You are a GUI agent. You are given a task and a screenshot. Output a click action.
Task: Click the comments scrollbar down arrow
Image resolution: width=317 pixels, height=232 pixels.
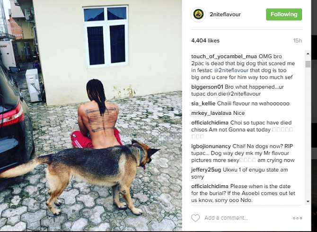[x=308, y=201]
